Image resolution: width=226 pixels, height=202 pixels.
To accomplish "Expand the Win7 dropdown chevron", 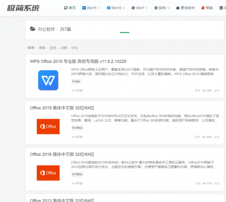I will click(147, 8).
